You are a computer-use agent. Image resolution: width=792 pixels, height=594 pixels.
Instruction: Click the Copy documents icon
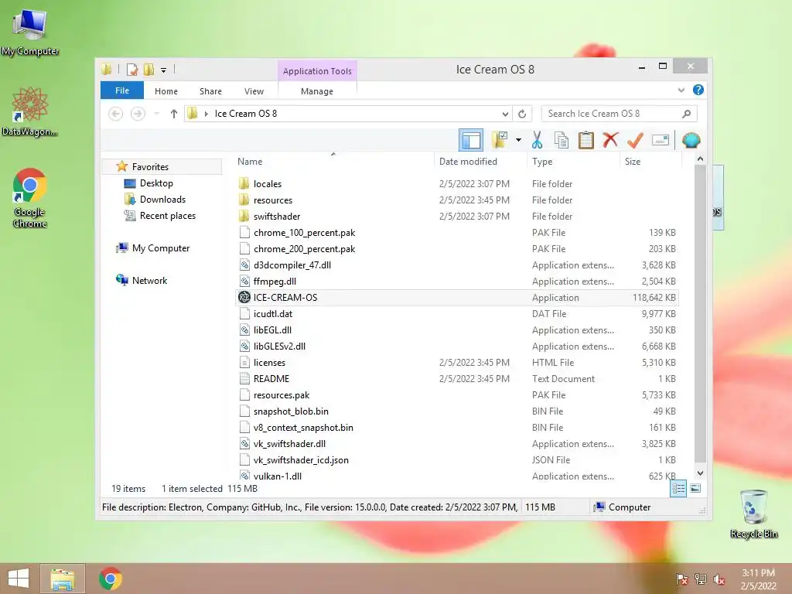click(x=562, y=140)
